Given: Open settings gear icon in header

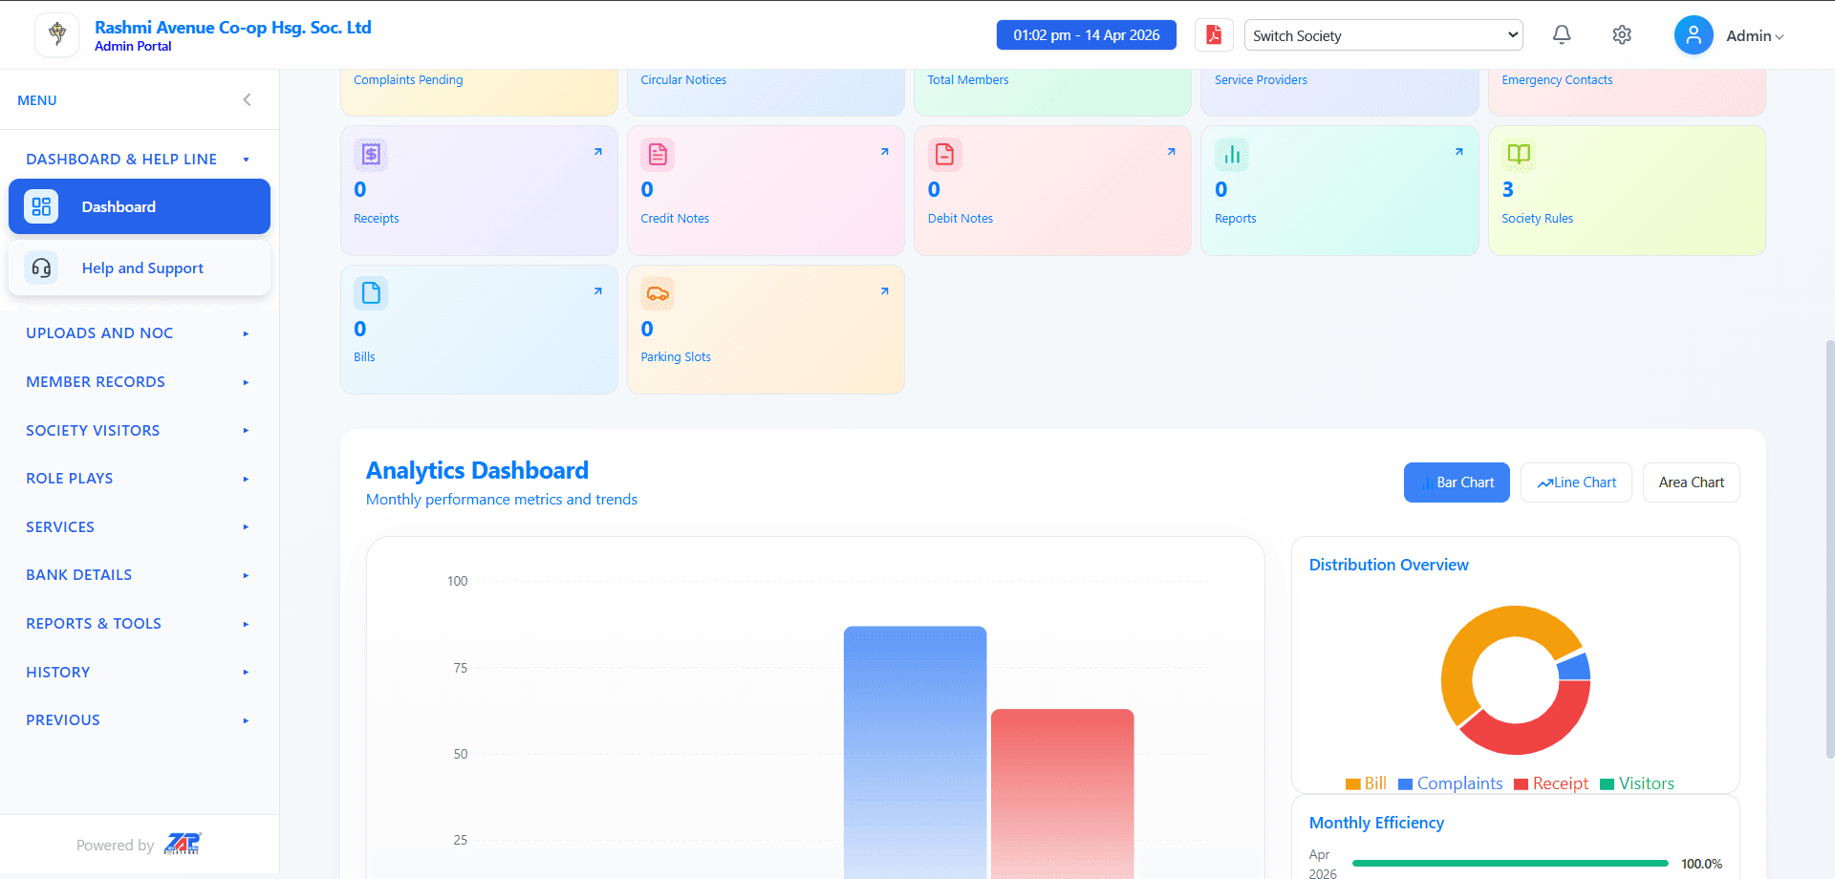Looking at the screenshot, I should click(1622, 35).
